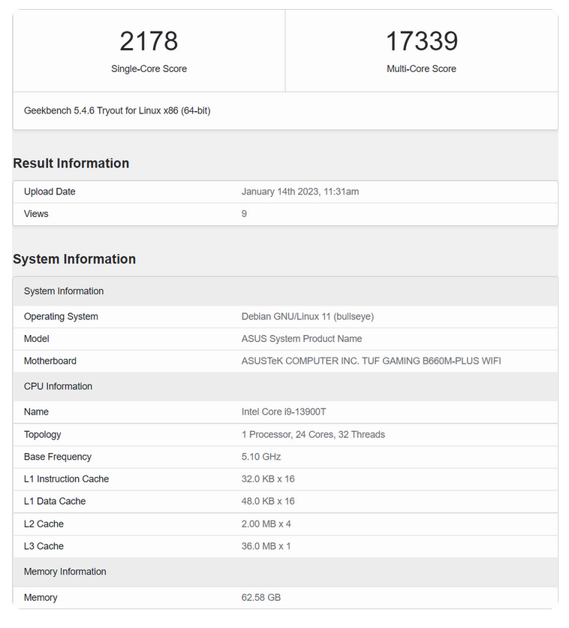Click the Motherboard label
The image size is (569, 628).
[x=50, y=361]
